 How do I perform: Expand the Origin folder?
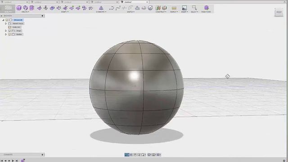[x=6, y=31]
